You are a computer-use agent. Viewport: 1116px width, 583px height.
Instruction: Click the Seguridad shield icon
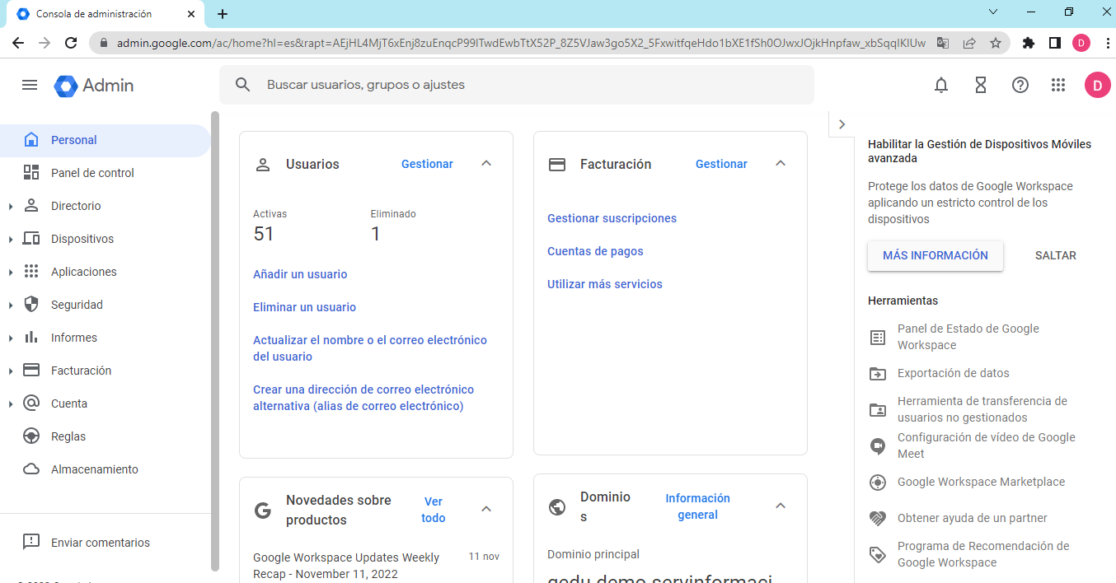pyautogui.click(x=31, y=305)
